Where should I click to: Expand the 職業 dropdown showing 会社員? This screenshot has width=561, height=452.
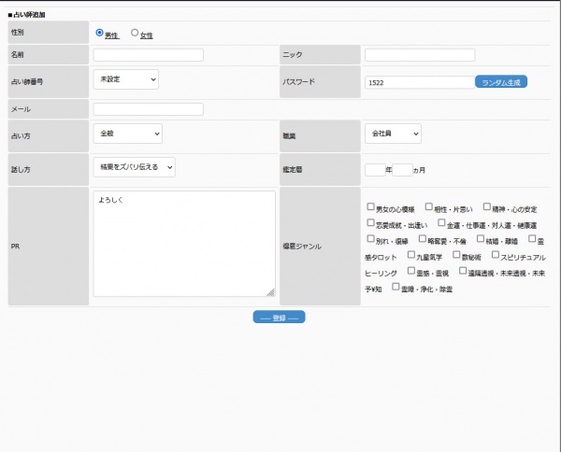tap(393, 134)
